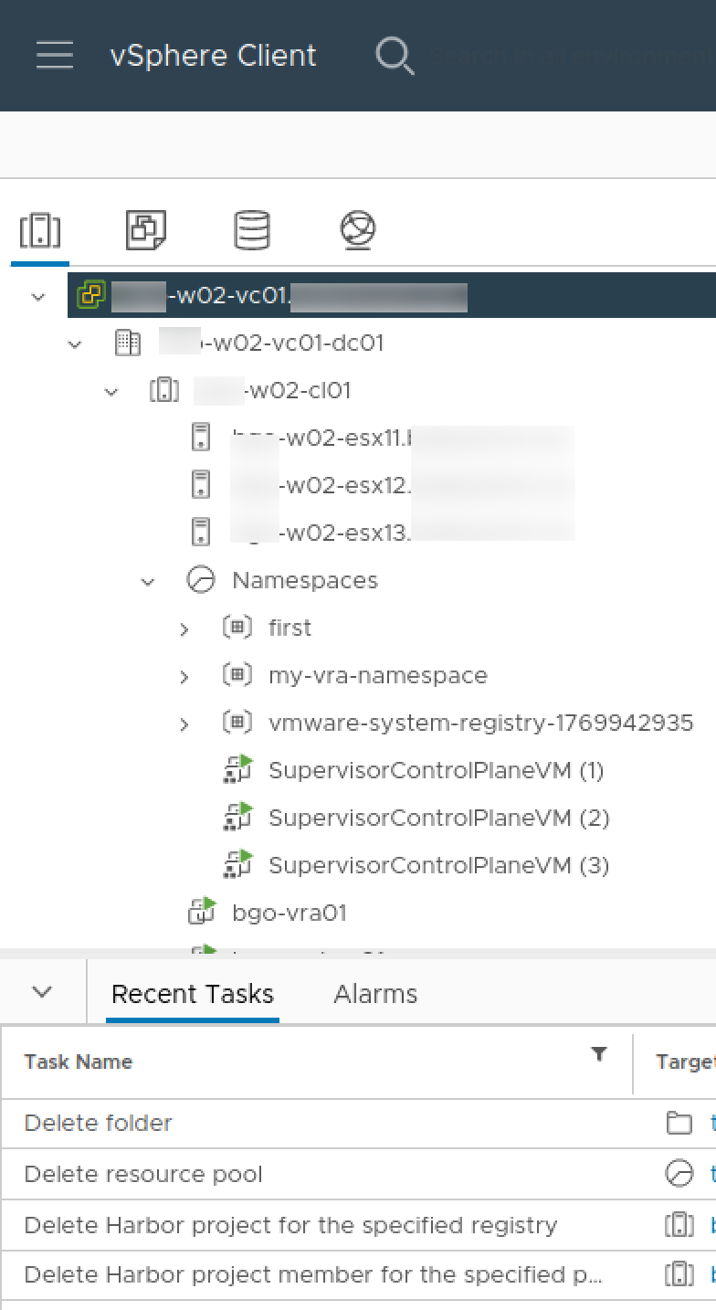This screenshot has width=716, height=1310.
Task: Click folder icon in Delete folder row
Action: coord(679,1123)
